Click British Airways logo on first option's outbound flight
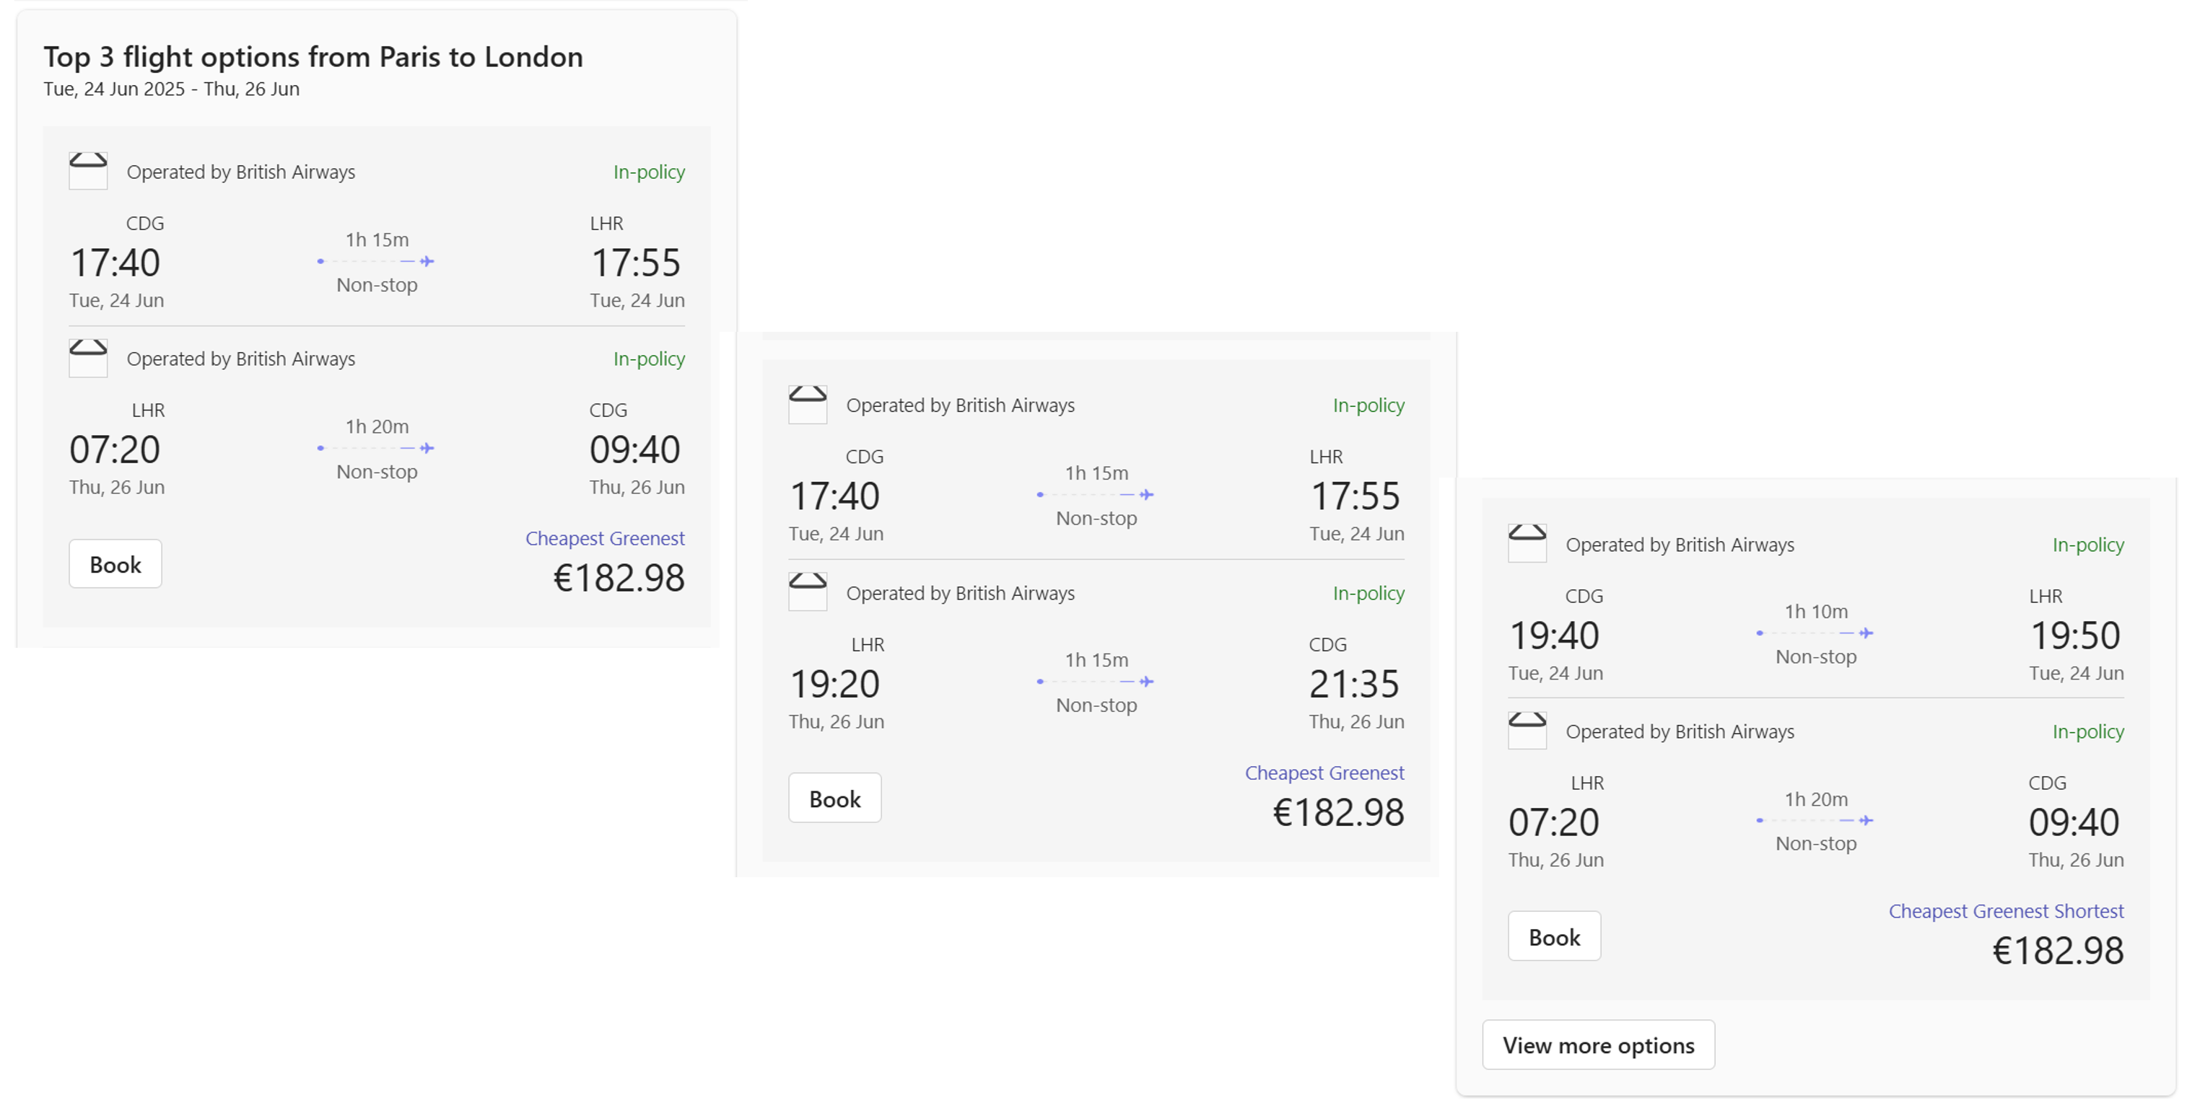 [x=87, y=170]
